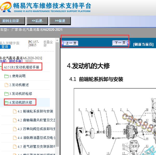Click the 查询 search button
156x155 pixels.
(5, 47)
